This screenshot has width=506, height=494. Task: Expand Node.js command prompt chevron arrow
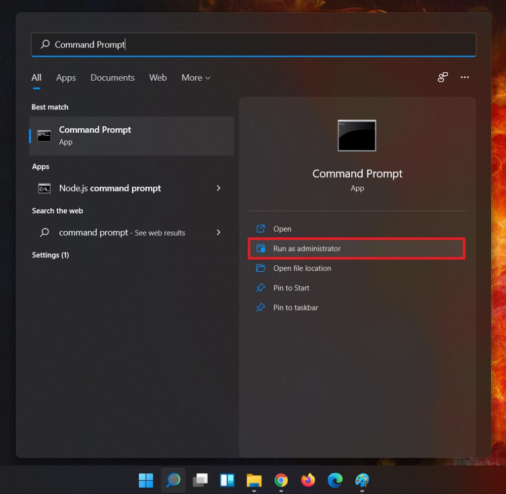[x=218, y=188]
